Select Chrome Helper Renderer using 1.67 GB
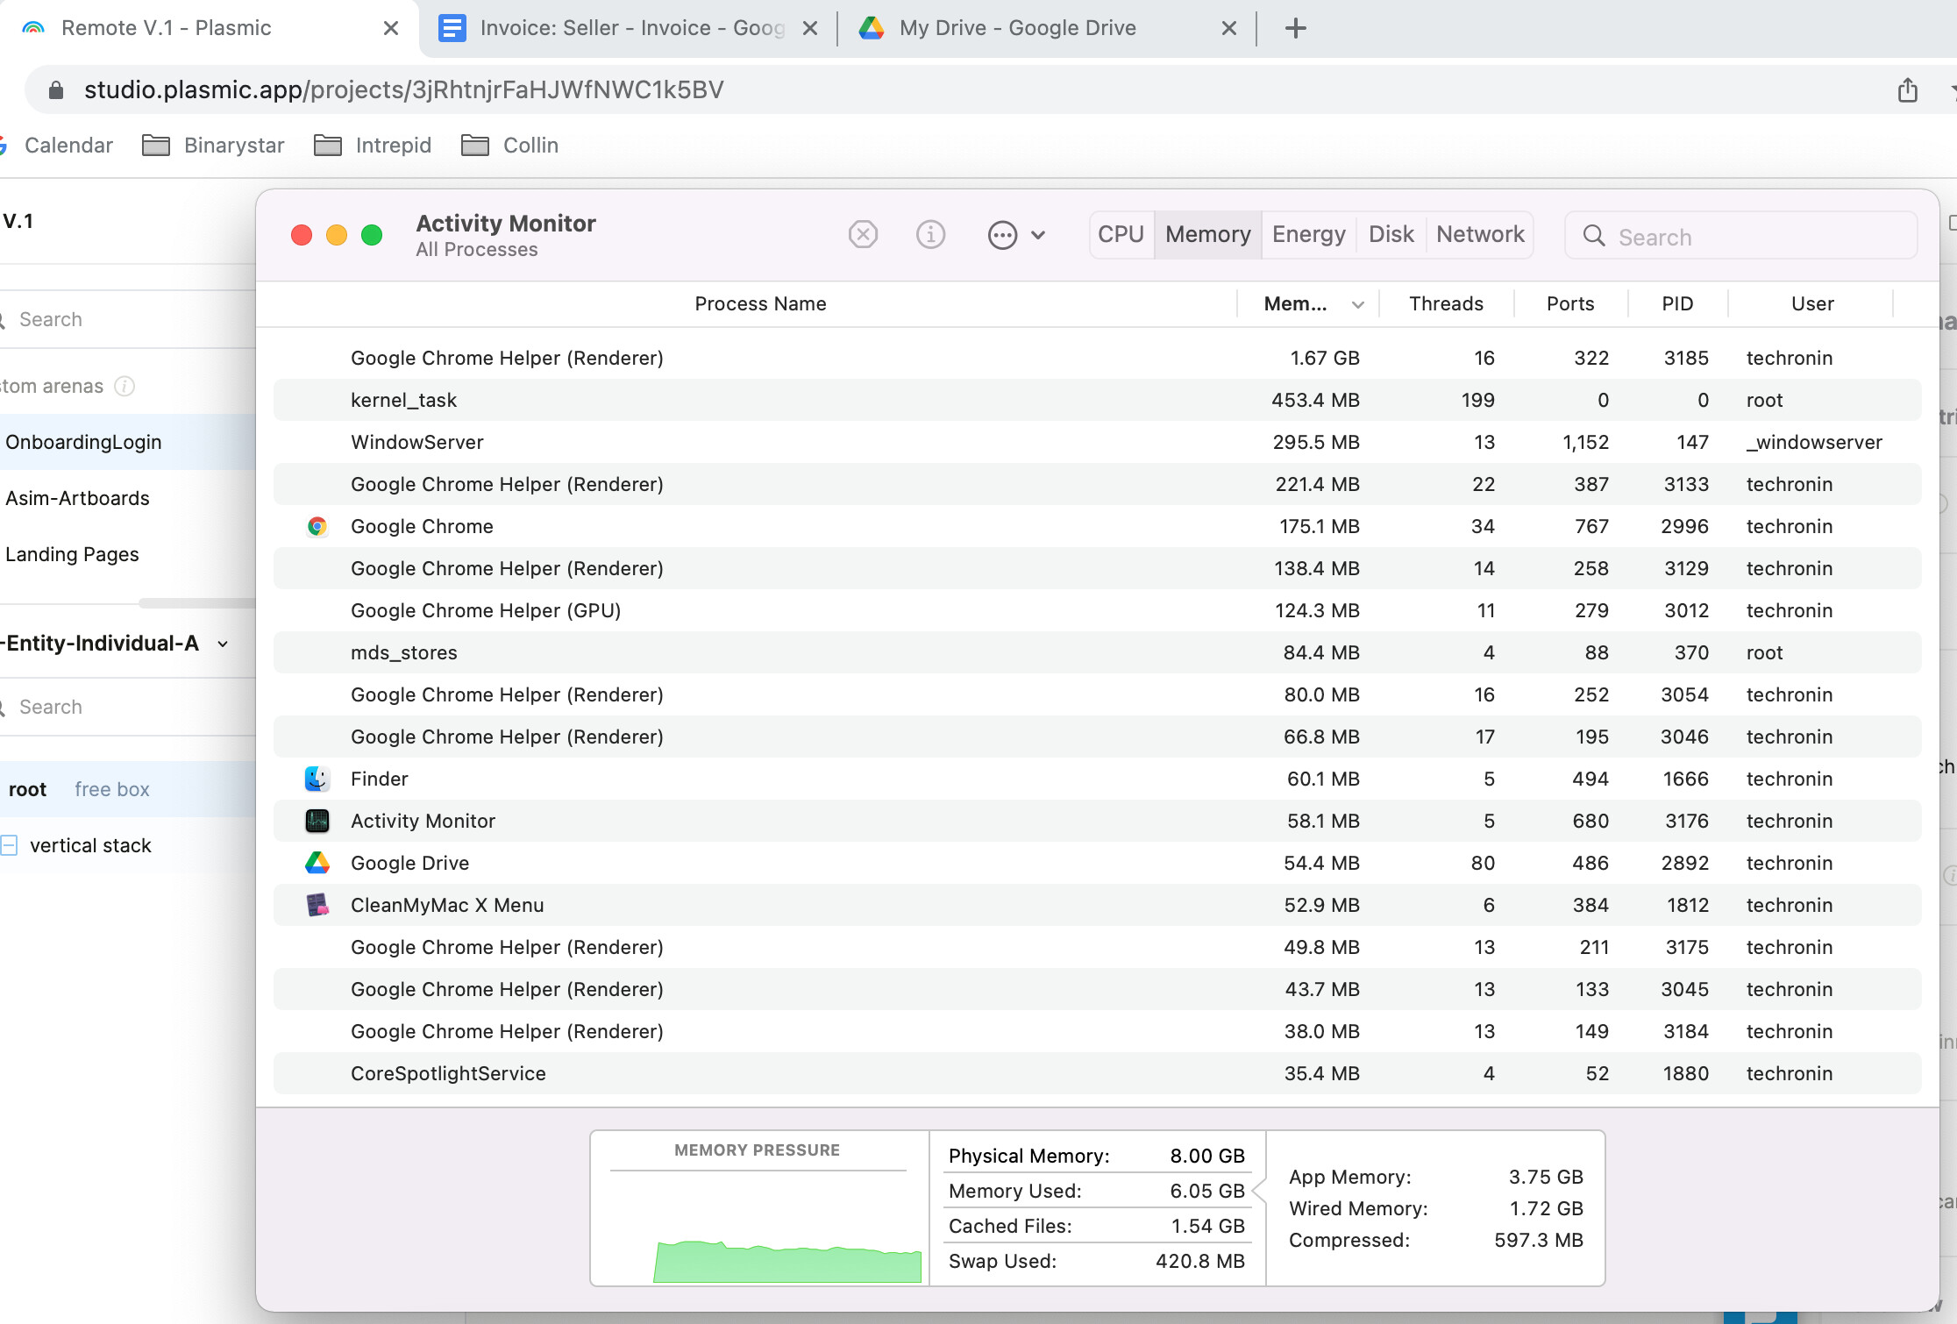The width and height of the screenshot is (1957, 1324). click(x=1097, y=358)
